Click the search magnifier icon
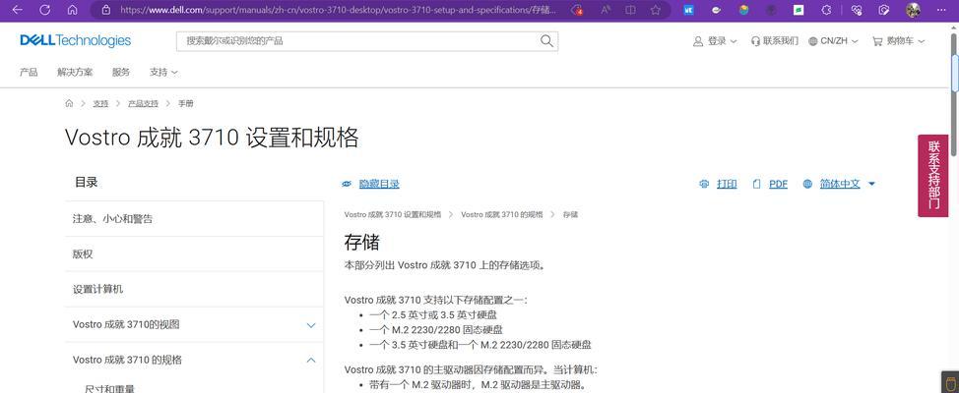Image resolution: width=959 pixels, height=393 pixels. pyautogui.click(x=546, y=41)
